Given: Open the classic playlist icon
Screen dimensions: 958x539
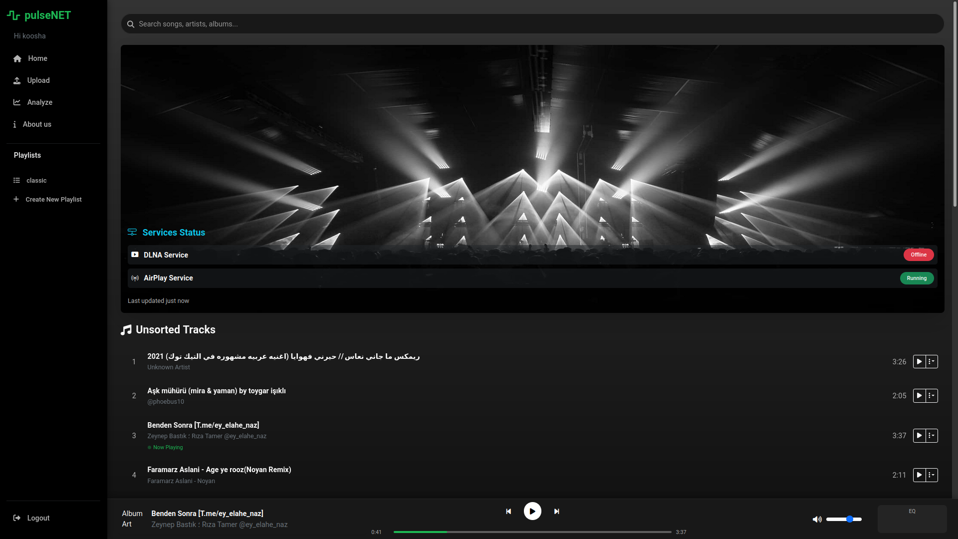Looking at the screenshot, I should [x=17, y=180].
